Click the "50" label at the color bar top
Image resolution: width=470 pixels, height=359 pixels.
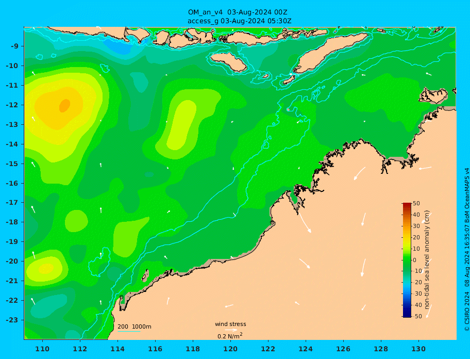pyautogui.click(x=416, y=203)
